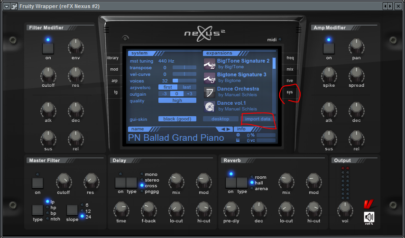Switch to the mod tab
The image size is (405, 238).
point(114,69)
